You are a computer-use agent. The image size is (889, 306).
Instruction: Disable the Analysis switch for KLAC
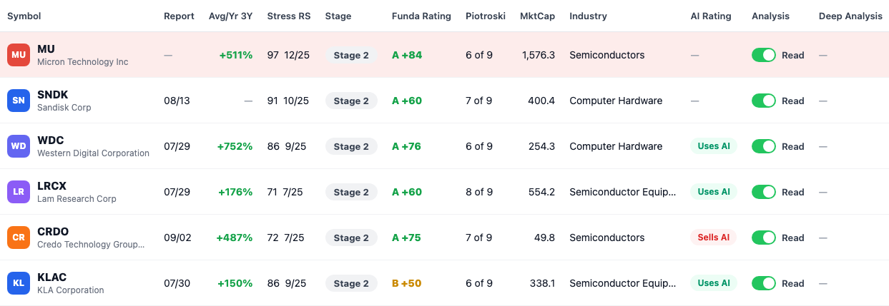[764, 283]
